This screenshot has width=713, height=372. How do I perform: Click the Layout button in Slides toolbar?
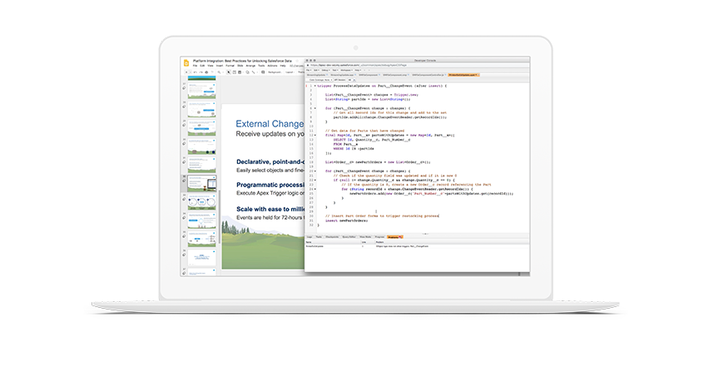[x=290, y=72]
